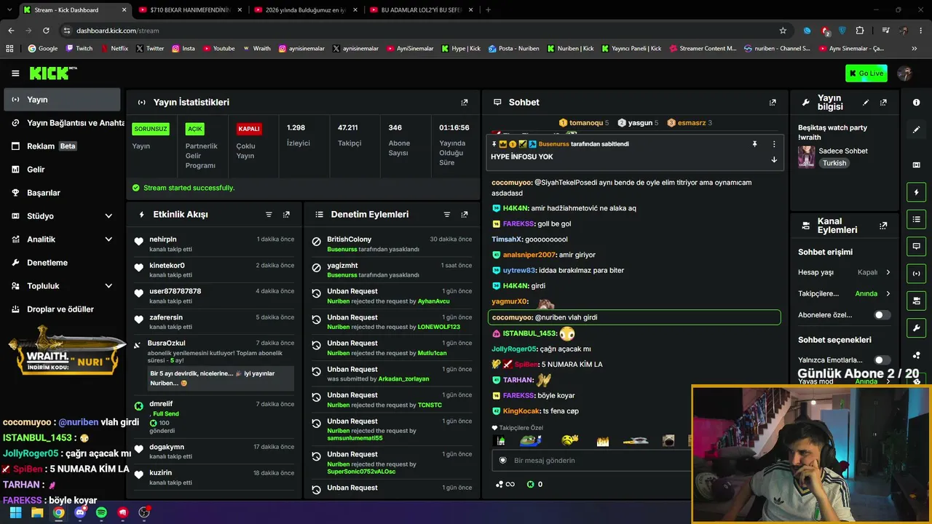This screenshot has height=524, width=932.
Task: Switch to the $710 BEKAR HANIMEFENDİNİN browser tab
Action: tap(191, 10)
